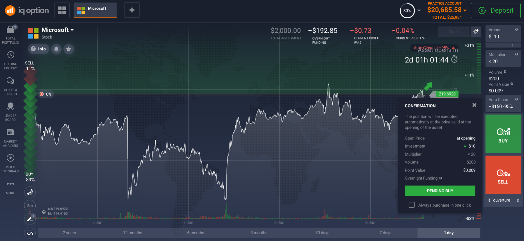Click the green BUY button
Image resolution: width=524 pixels, height=241 pixels.
coord(503,134)
